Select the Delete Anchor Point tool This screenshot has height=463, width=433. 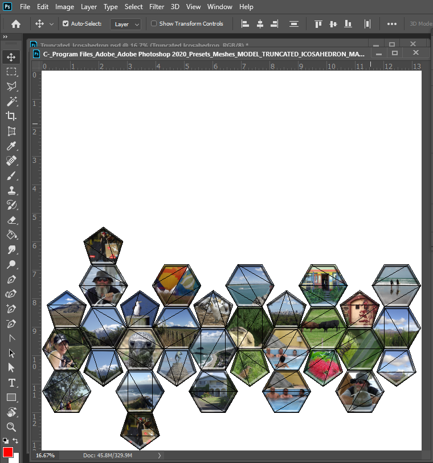click(x=11, y=323)
